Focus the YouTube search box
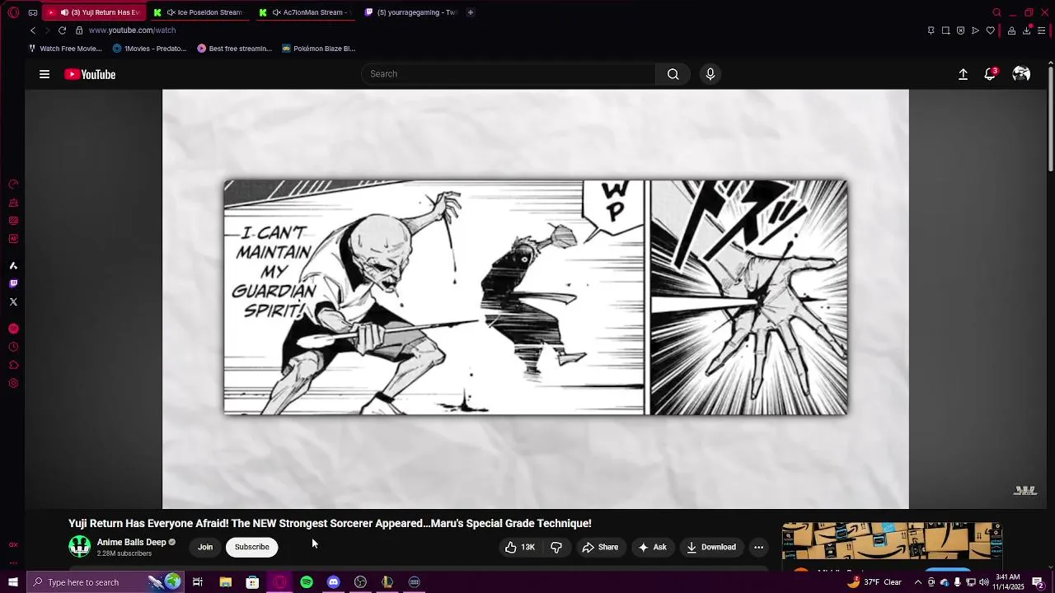The image size is (1055, 593). [x=509, y=74]
